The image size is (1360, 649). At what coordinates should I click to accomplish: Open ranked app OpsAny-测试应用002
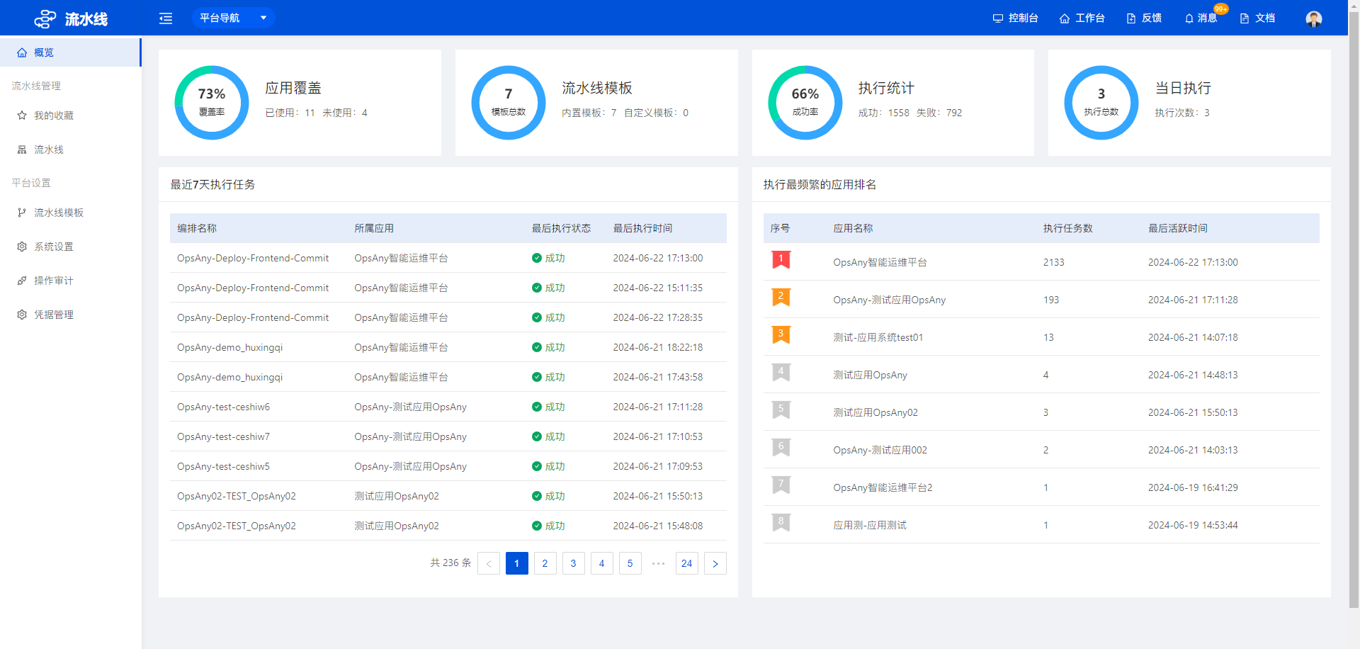click(x=880, y=450)
